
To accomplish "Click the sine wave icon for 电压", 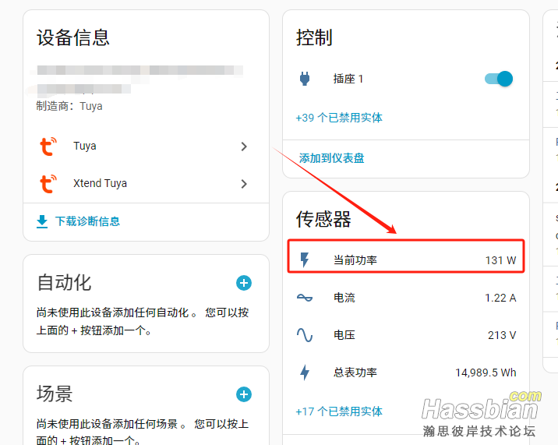I will pos(305,335).
